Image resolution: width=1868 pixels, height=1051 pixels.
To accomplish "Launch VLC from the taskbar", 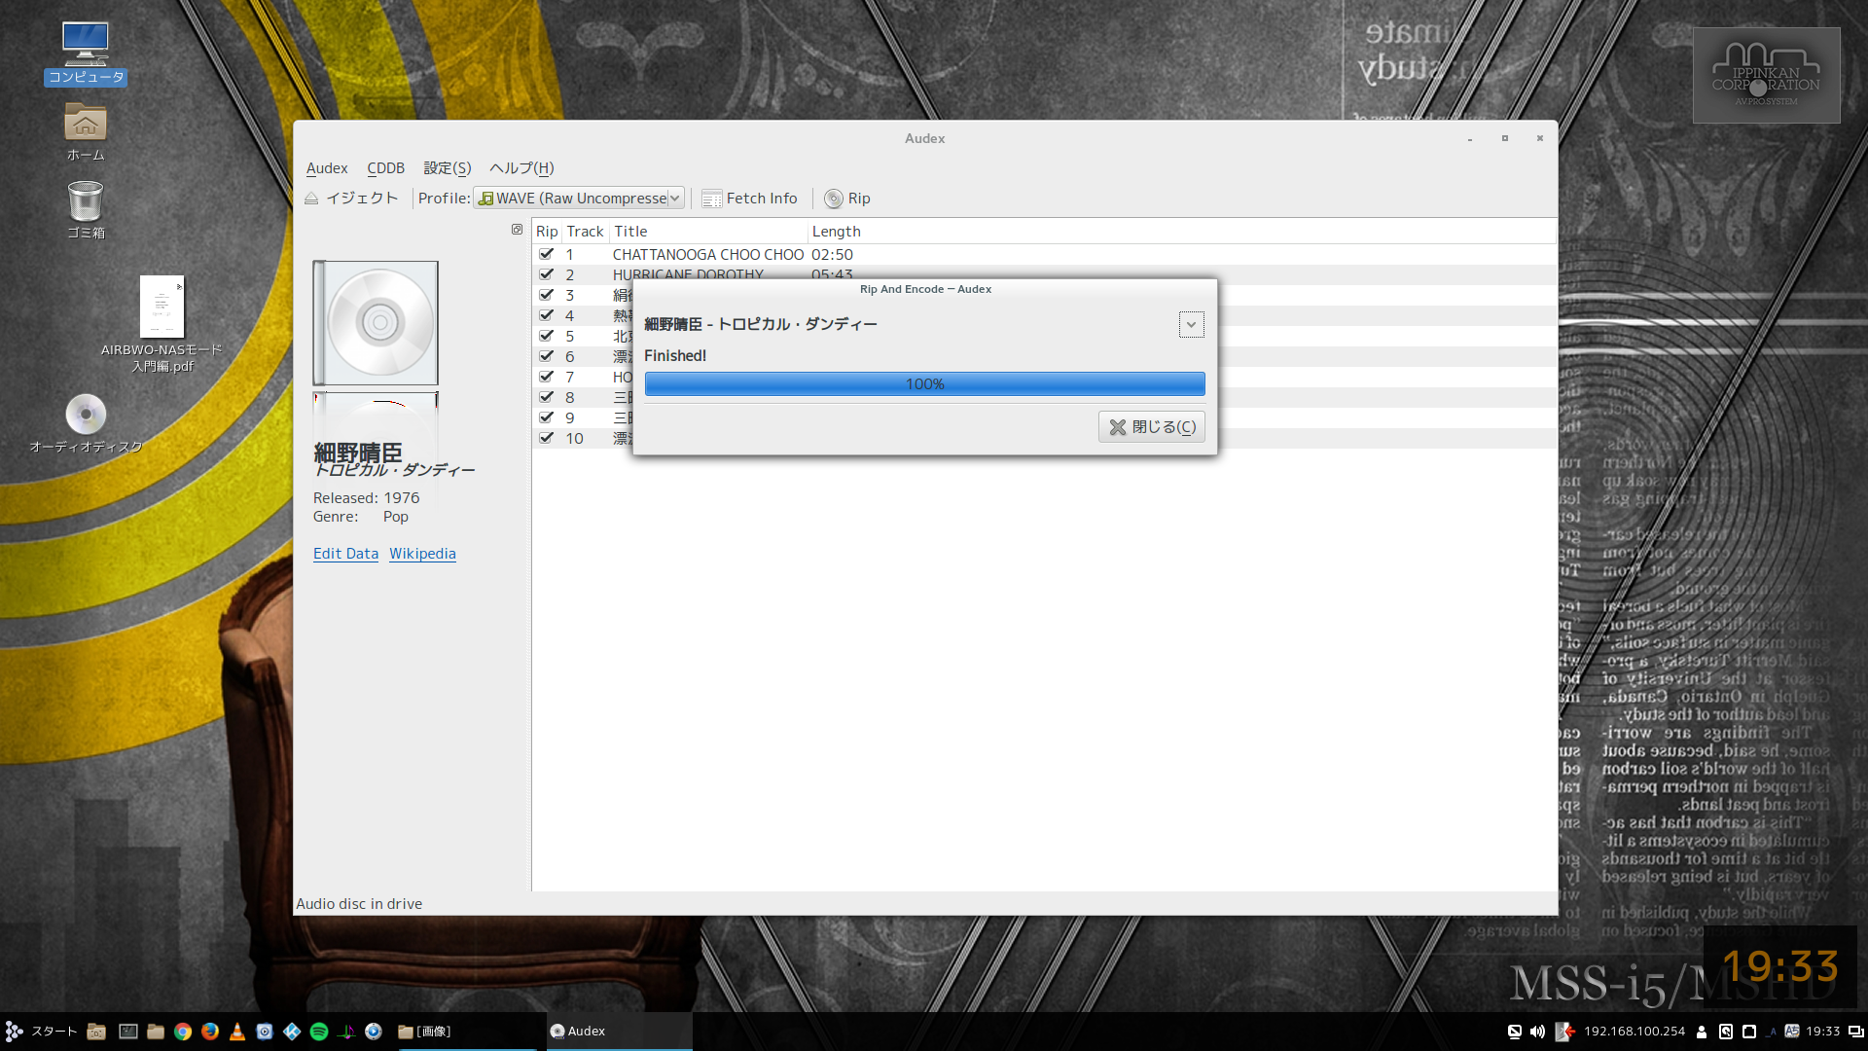I will 237,1032.
